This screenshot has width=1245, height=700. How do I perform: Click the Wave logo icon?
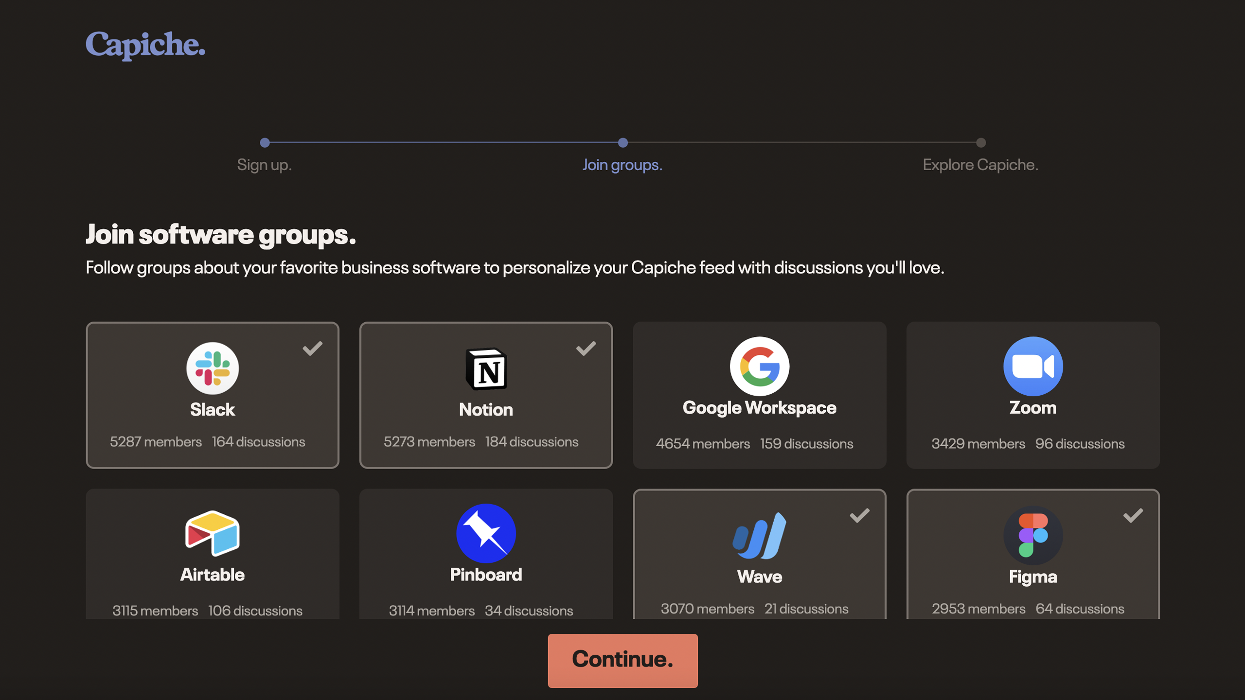(x=759, y=535)
